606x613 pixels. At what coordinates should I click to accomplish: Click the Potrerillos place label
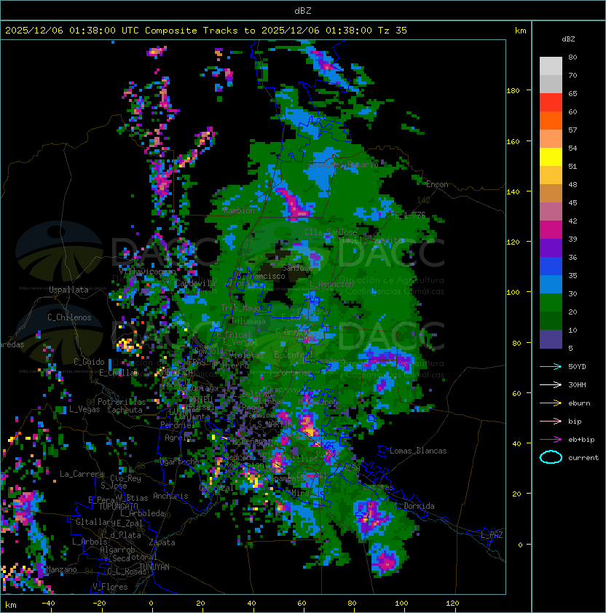(x=122, y=402)
